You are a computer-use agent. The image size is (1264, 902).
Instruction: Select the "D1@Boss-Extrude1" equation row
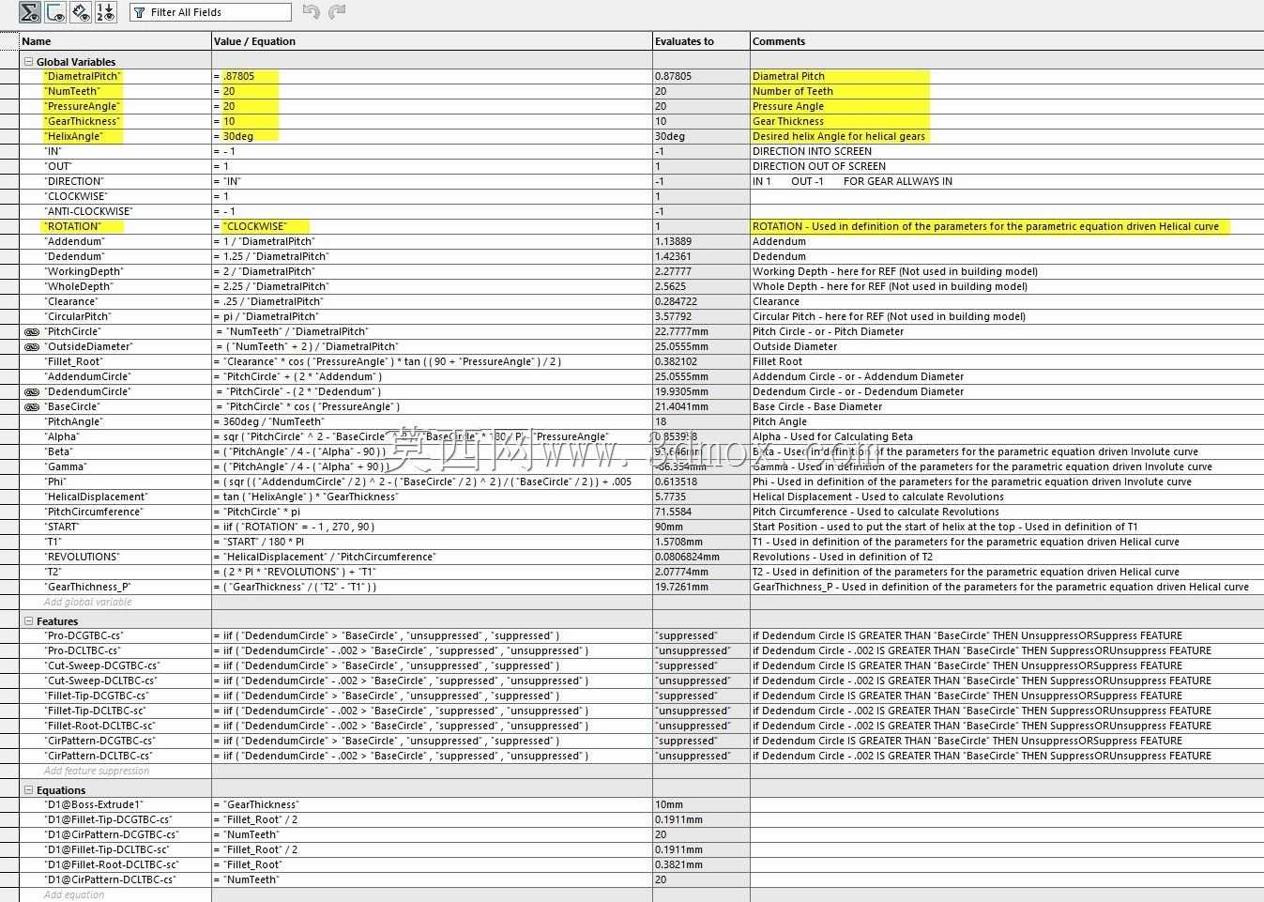[93, 805]
